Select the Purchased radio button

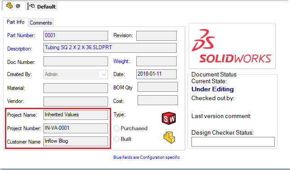[116, 128]
